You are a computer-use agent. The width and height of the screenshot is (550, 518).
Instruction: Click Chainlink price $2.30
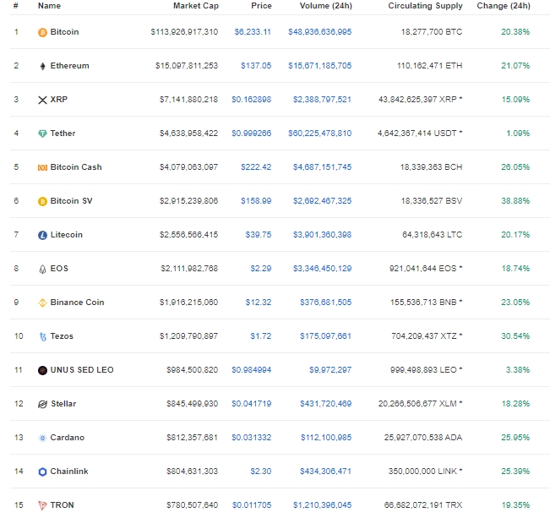(260, 472)
